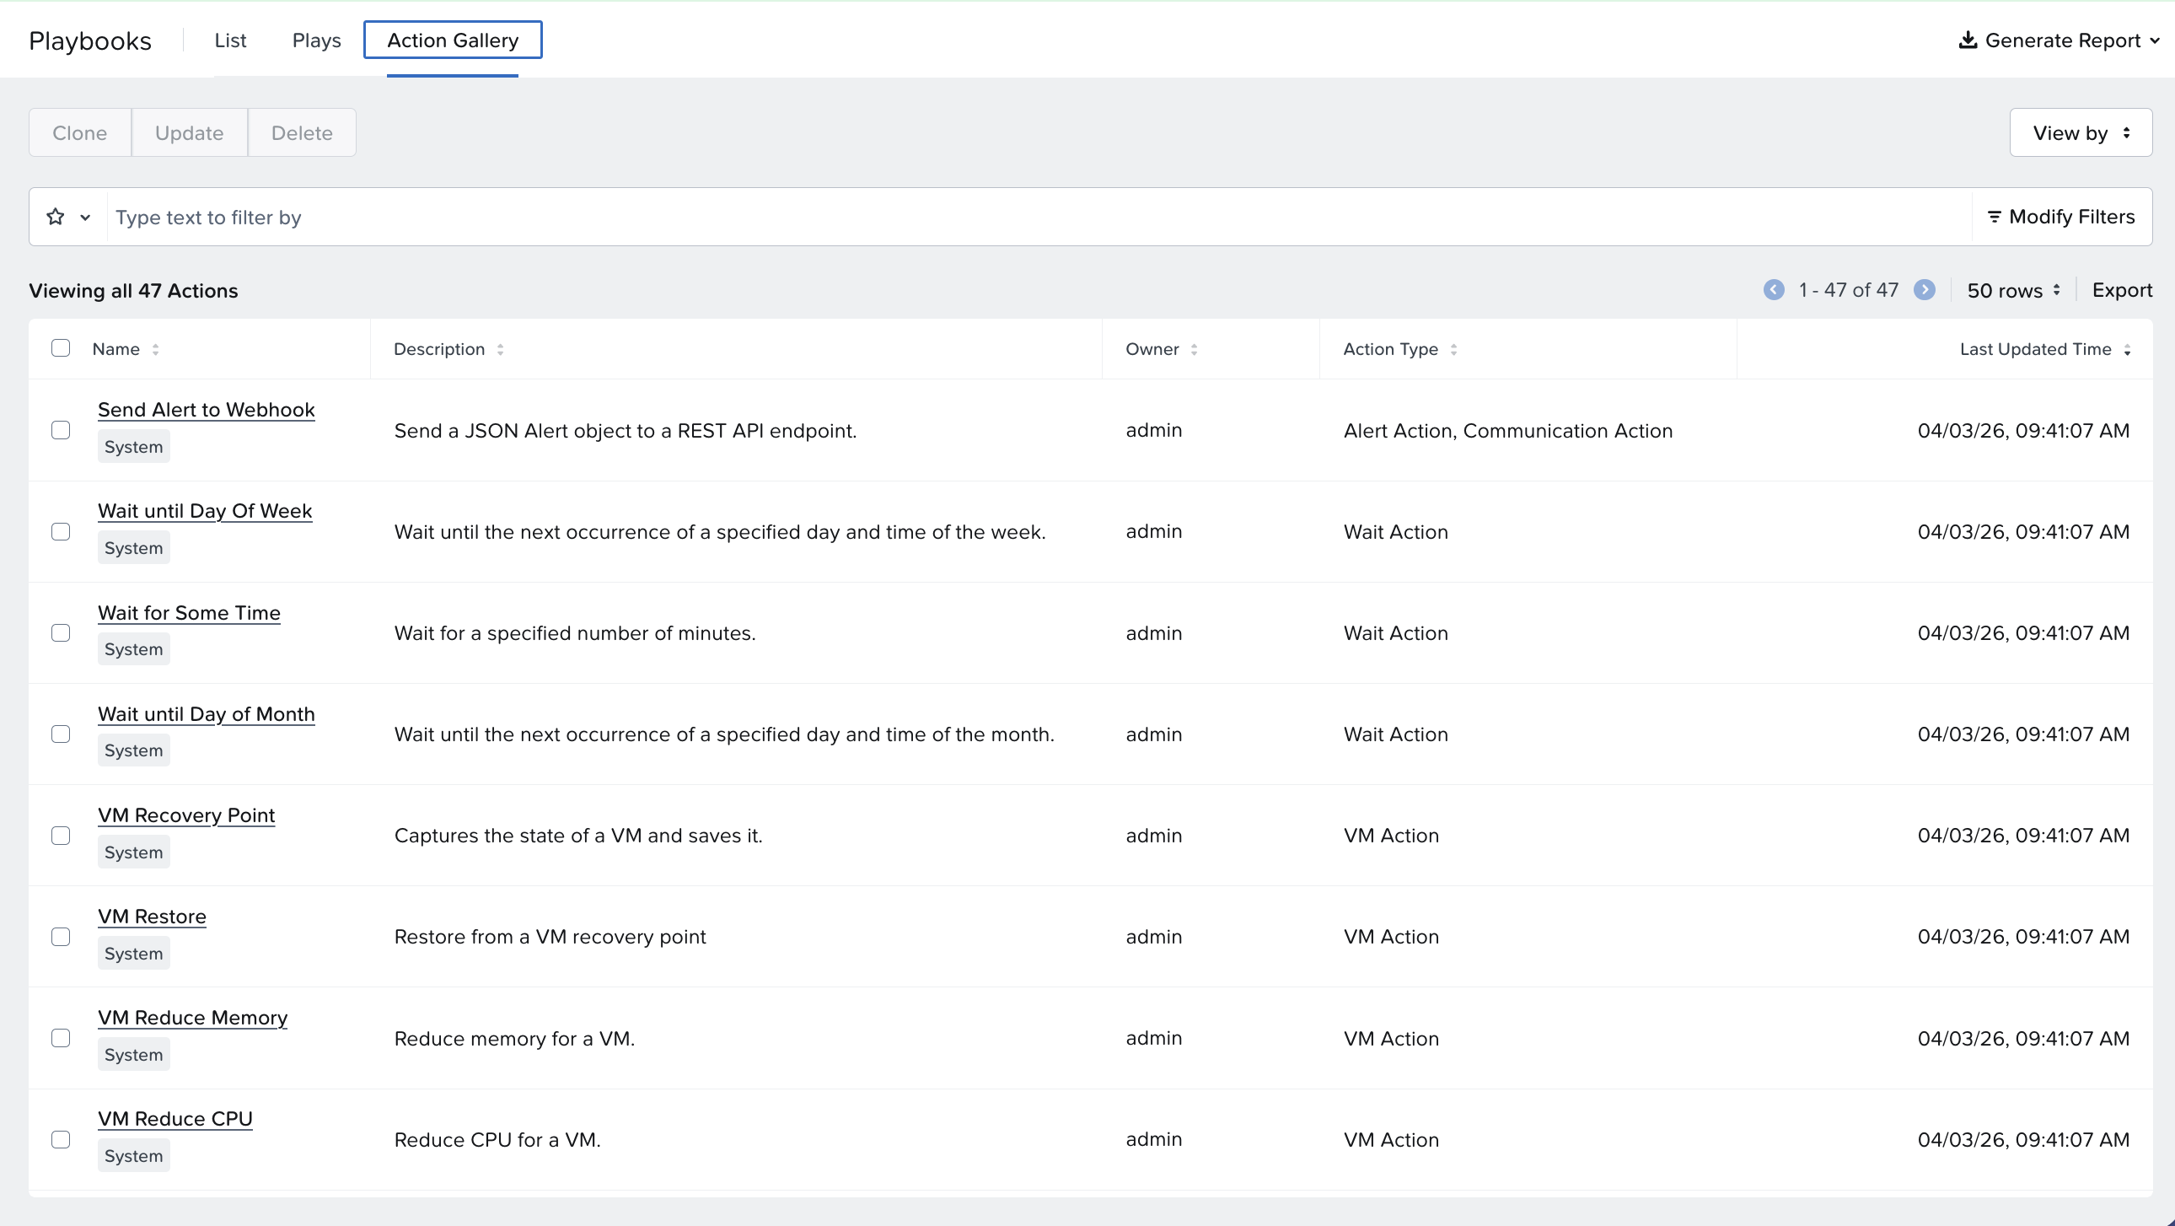Click 'Wait for a specified number of minutes.'
2175x1226 pixels.
click(x=575, y=633)
